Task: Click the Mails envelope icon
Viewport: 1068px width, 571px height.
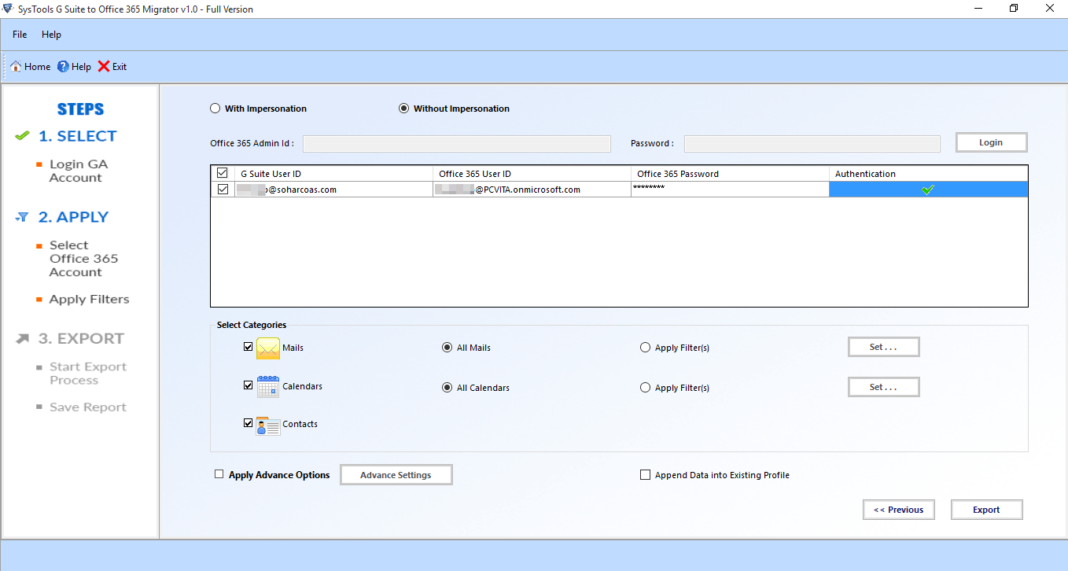Action: [x=268, y=348]
